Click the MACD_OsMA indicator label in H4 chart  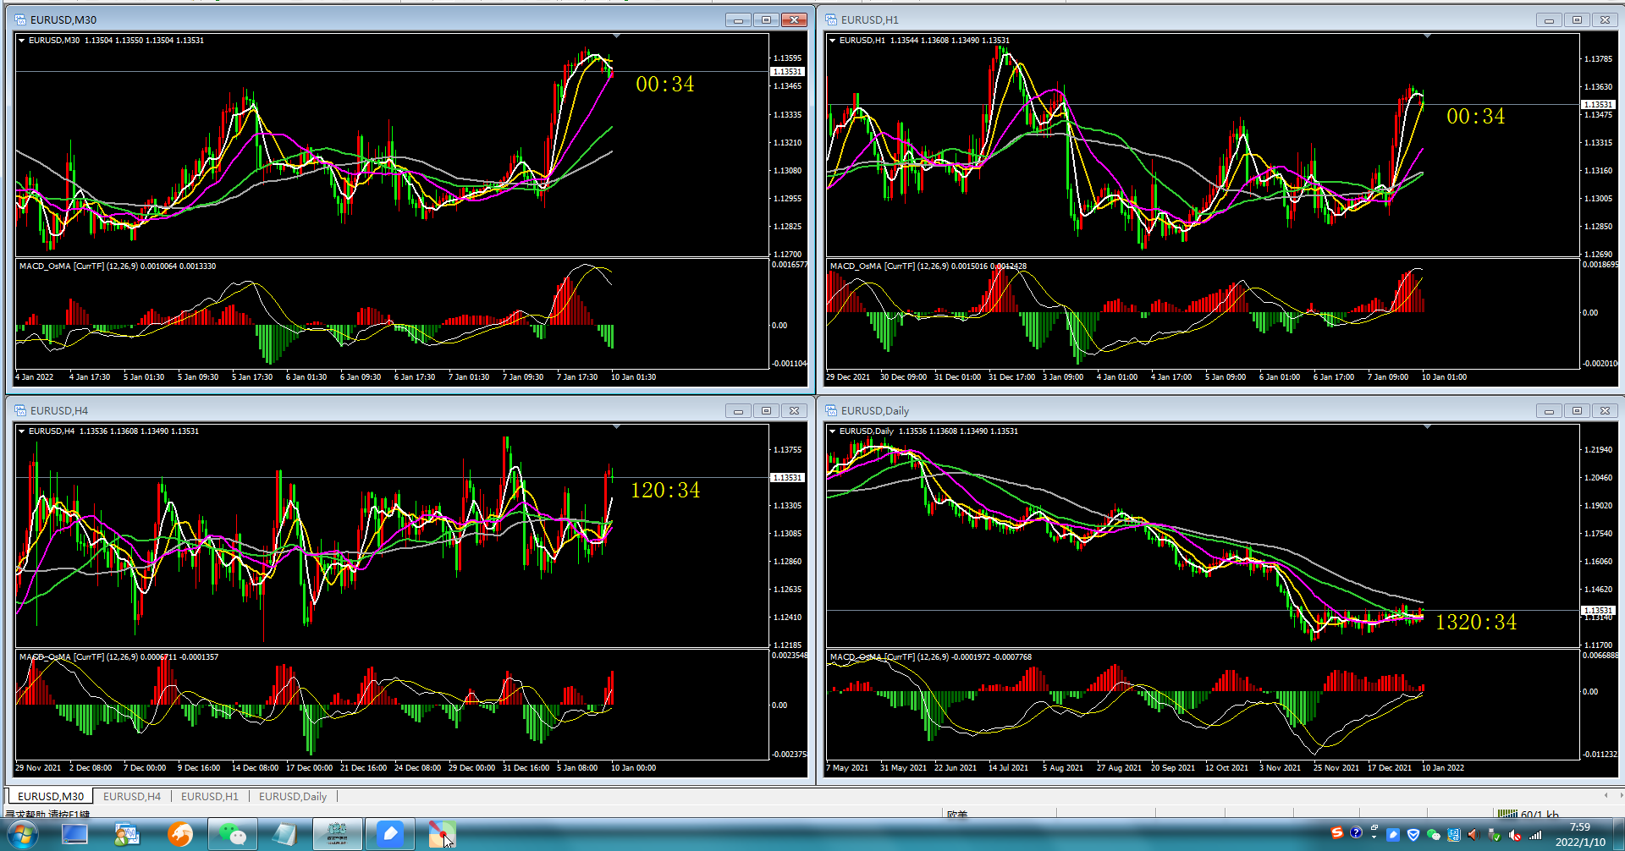118,657
